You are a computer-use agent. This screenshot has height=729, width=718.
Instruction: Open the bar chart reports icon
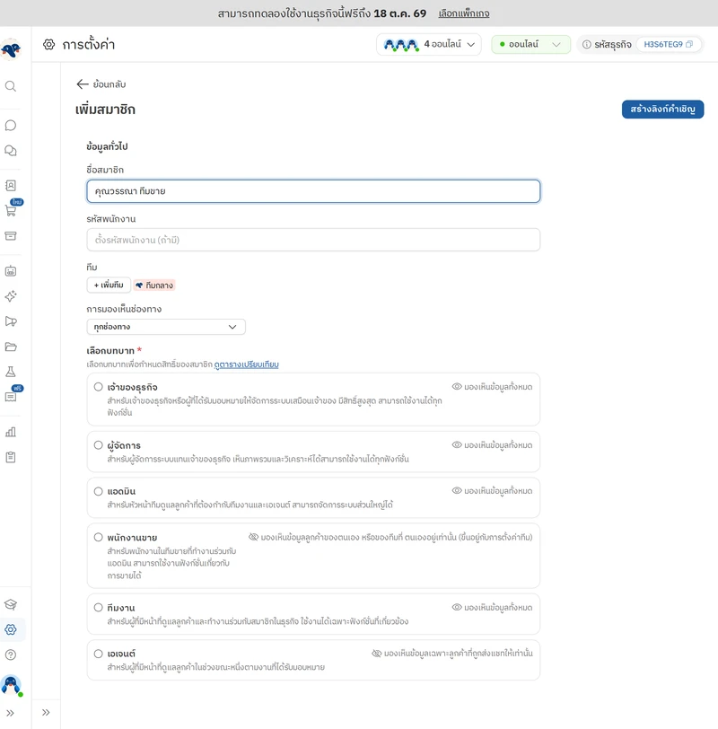11,432
